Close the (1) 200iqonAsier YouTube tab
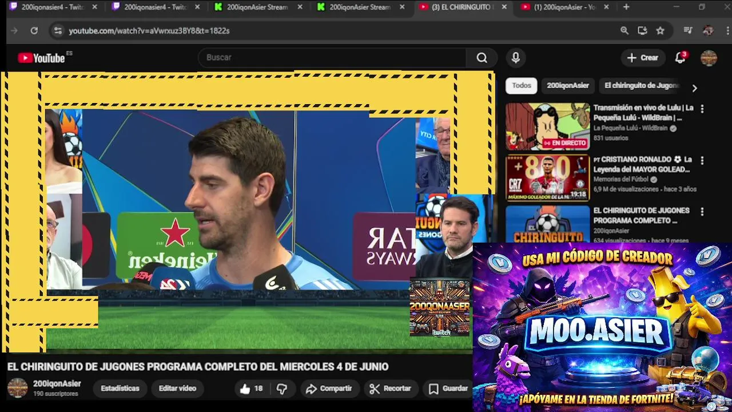The width and height of the screenshot is (732, 412). pyautogui.click(x=606, y=7)
